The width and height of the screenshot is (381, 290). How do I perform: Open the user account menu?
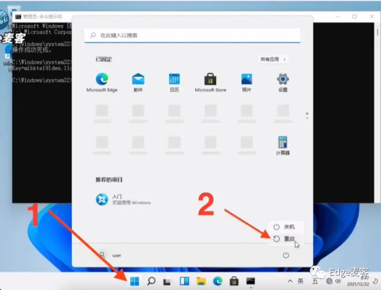tap(110, 255)
